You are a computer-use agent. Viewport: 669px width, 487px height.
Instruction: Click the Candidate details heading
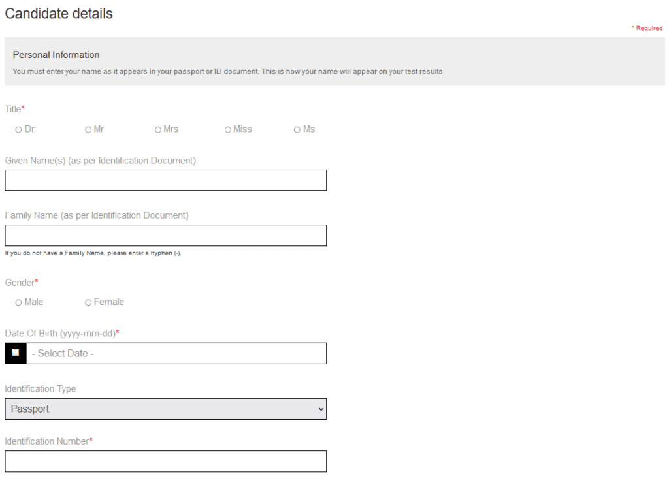pyautogui.click(x=59, y=14)
